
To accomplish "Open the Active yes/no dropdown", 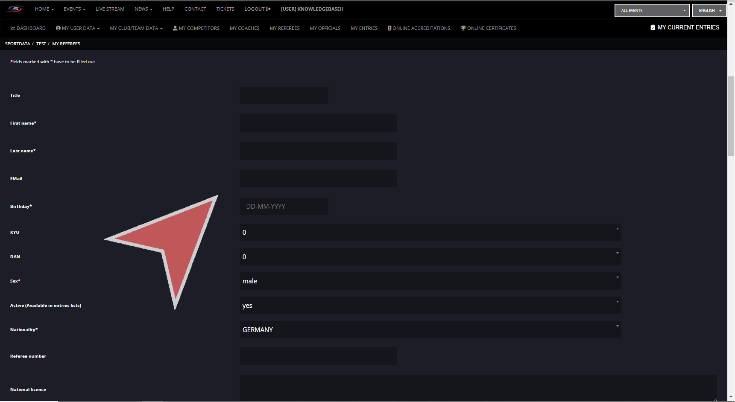I will [x=430, y=306].
